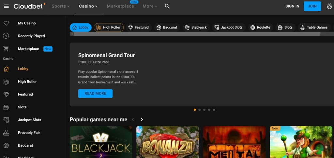The image size is (334, 158).
Task: Show previous popular games with left chevron
Action: coord(133,120)
